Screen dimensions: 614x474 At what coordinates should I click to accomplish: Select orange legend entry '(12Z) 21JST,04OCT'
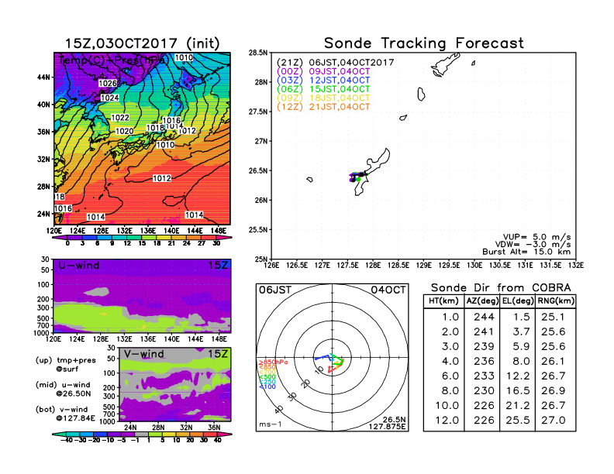[x=323, y=107]
